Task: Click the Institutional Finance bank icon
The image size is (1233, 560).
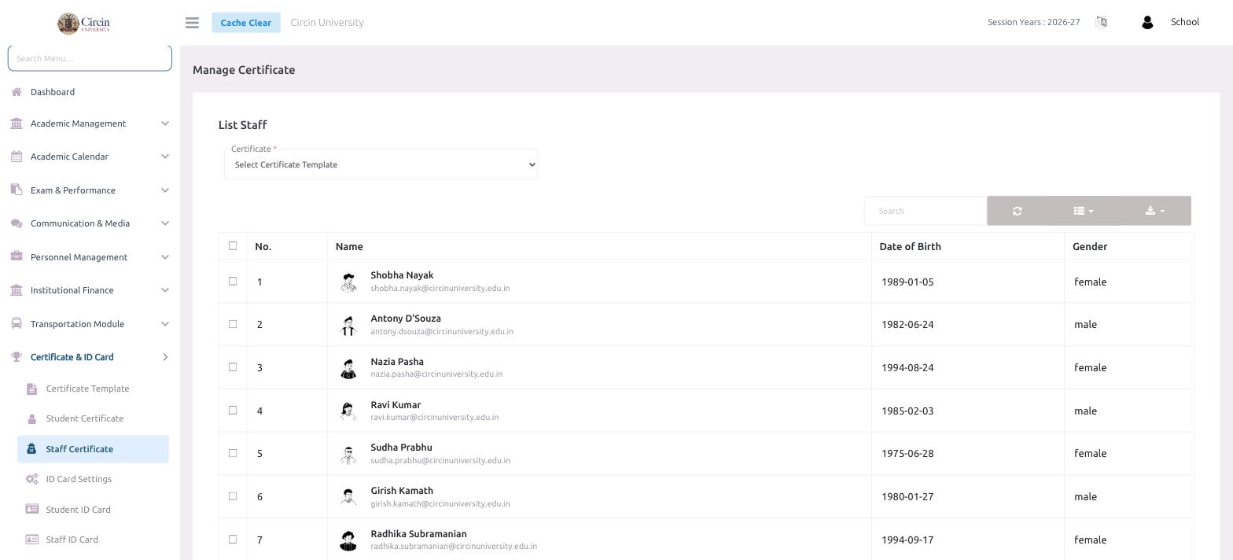Action: (17, 290)
